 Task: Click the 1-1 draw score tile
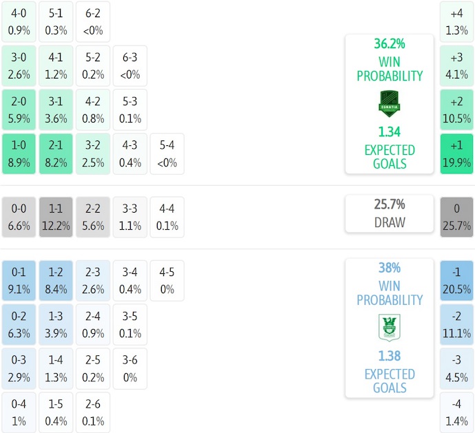tap(56, 217)
